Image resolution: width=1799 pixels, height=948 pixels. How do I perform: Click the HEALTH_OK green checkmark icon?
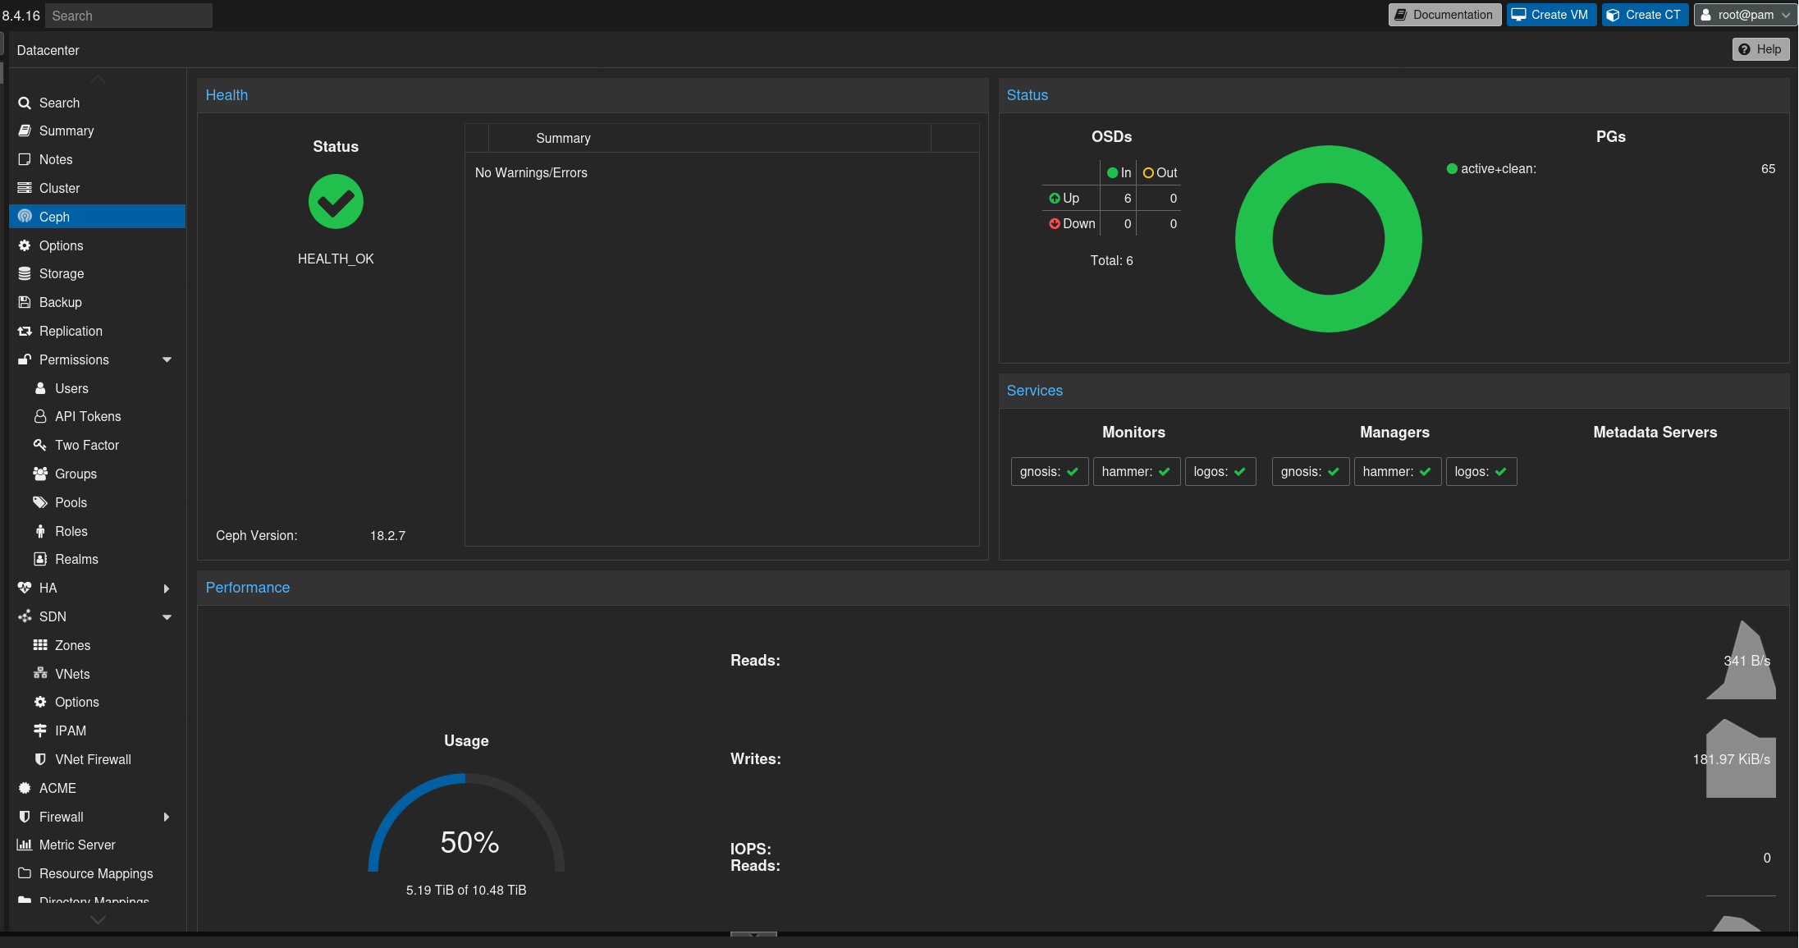336,202
